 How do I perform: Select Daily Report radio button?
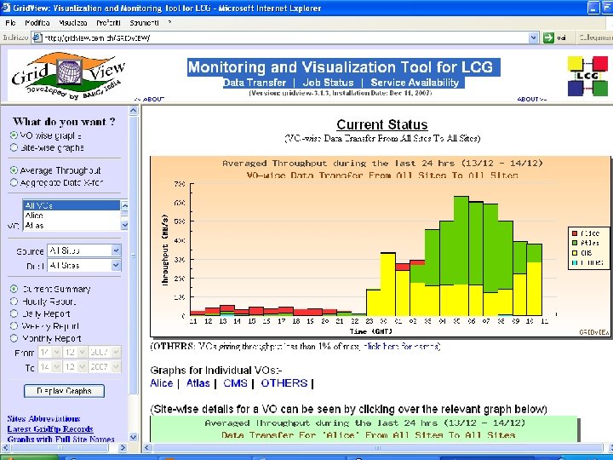click(14, 313)
